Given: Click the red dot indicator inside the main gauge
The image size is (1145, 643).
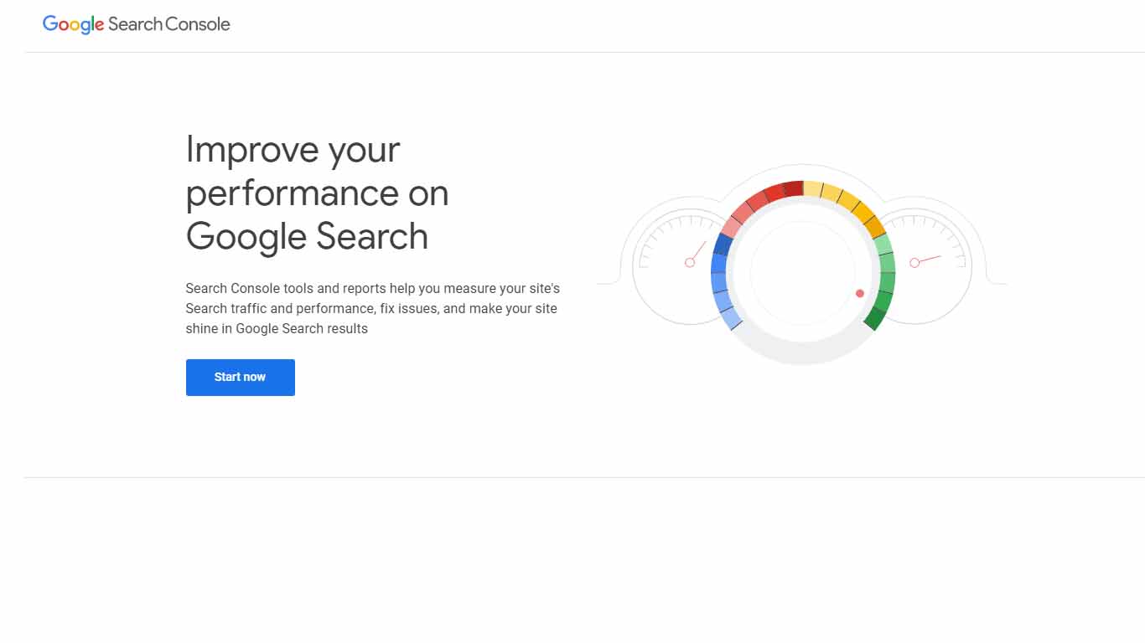Looking at the screenshot, I should [x=860, y=293].
